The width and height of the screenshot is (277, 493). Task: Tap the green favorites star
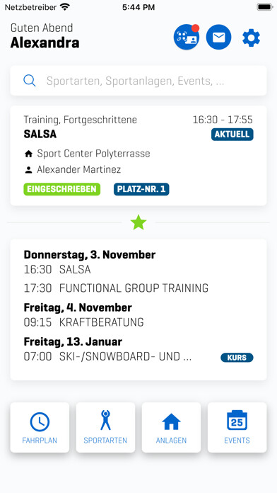click(138, 222)
